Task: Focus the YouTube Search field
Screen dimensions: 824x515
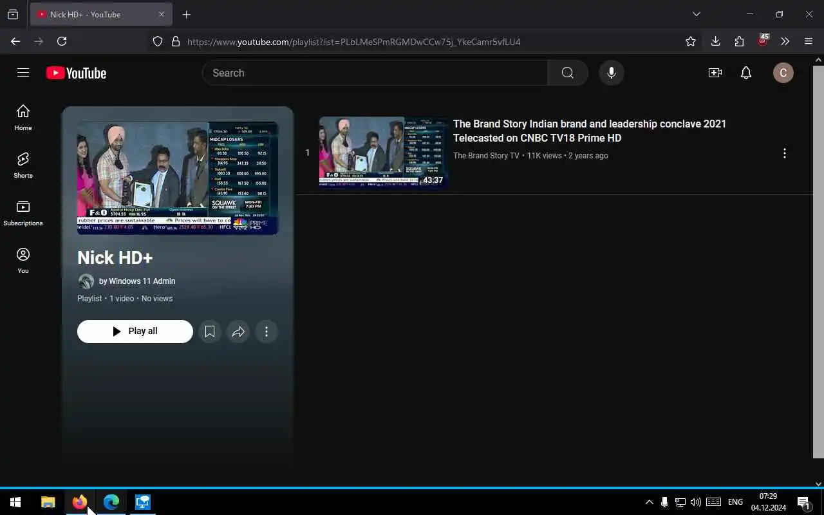Action: pyautogui.click(x=375, y=73)
